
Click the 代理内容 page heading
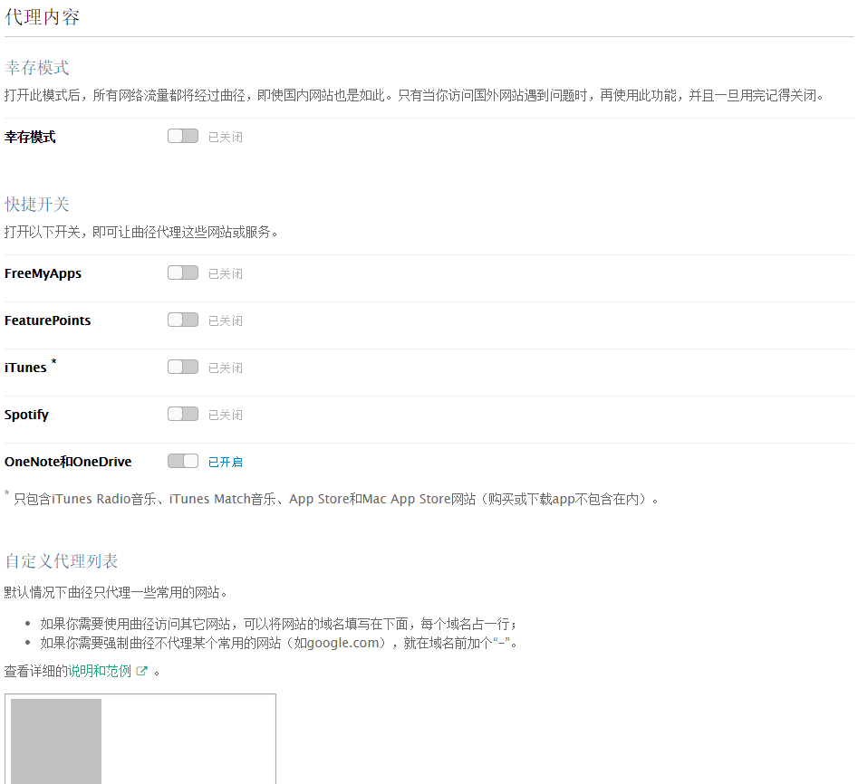pos(42,16)
